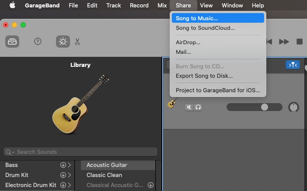This screenshot has width=307, height=191.
Task: Open the Apple menu
Action: click(13, 5)
